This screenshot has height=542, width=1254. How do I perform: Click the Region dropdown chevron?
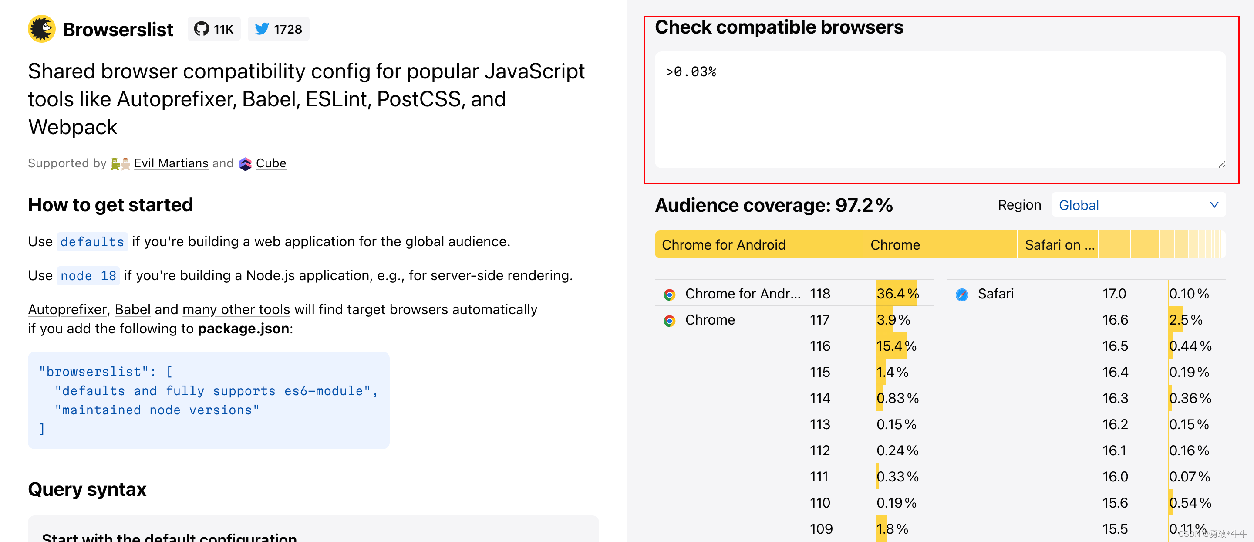click(x=1214, y=205)
